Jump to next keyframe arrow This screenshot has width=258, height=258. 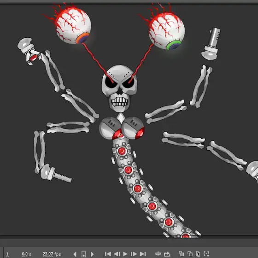92,254
